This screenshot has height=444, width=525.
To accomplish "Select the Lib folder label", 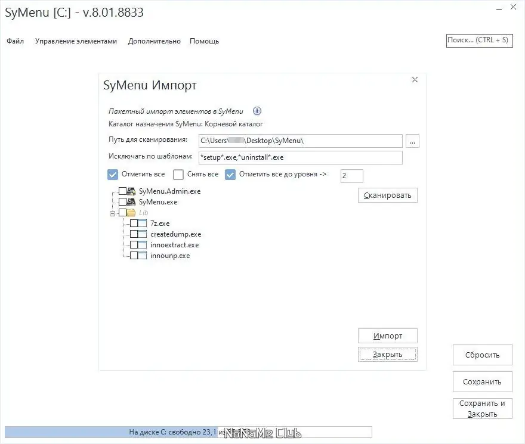I will click(x=143, y=212).
